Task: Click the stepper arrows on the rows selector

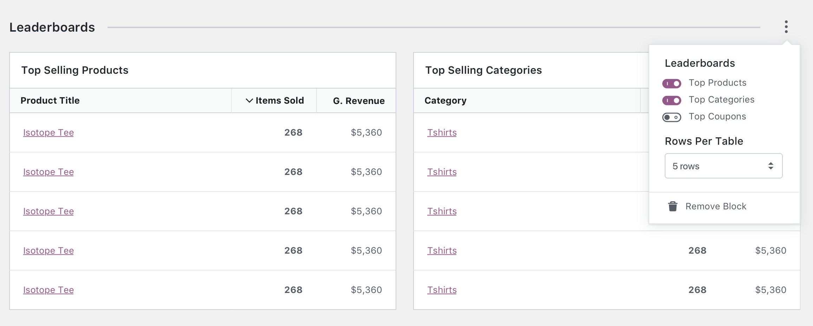Action: coord(771,166)
